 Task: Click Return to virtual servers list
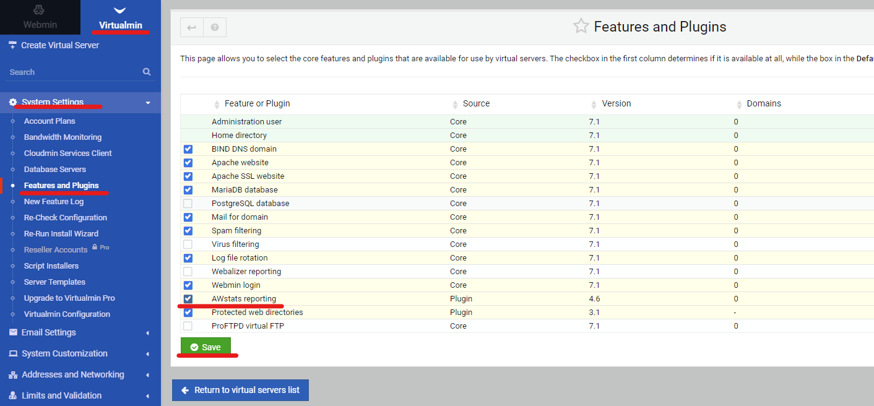click(x=240, y=390)
